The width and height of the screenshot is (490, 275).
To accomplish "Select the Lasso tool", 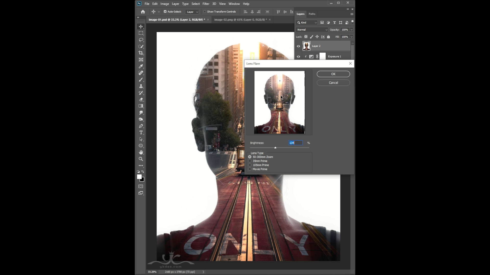I will pos(141,40).
